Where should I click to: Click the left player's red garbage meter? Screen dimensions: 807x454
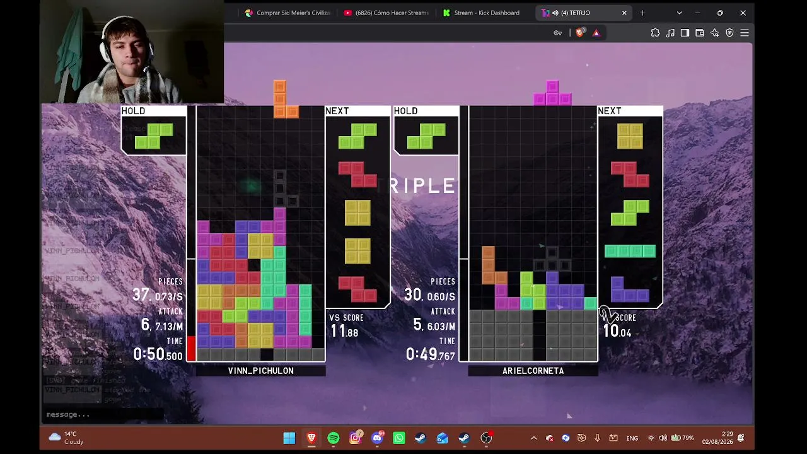(x=192, y=349)
